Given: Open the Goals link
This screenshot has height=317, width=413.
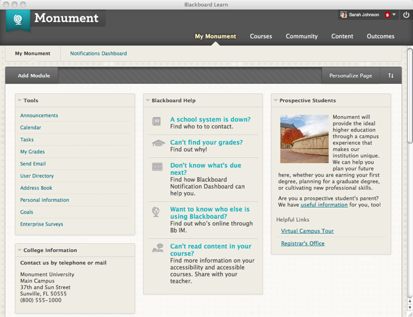Looking at the screenshot, I should [27, 212].
